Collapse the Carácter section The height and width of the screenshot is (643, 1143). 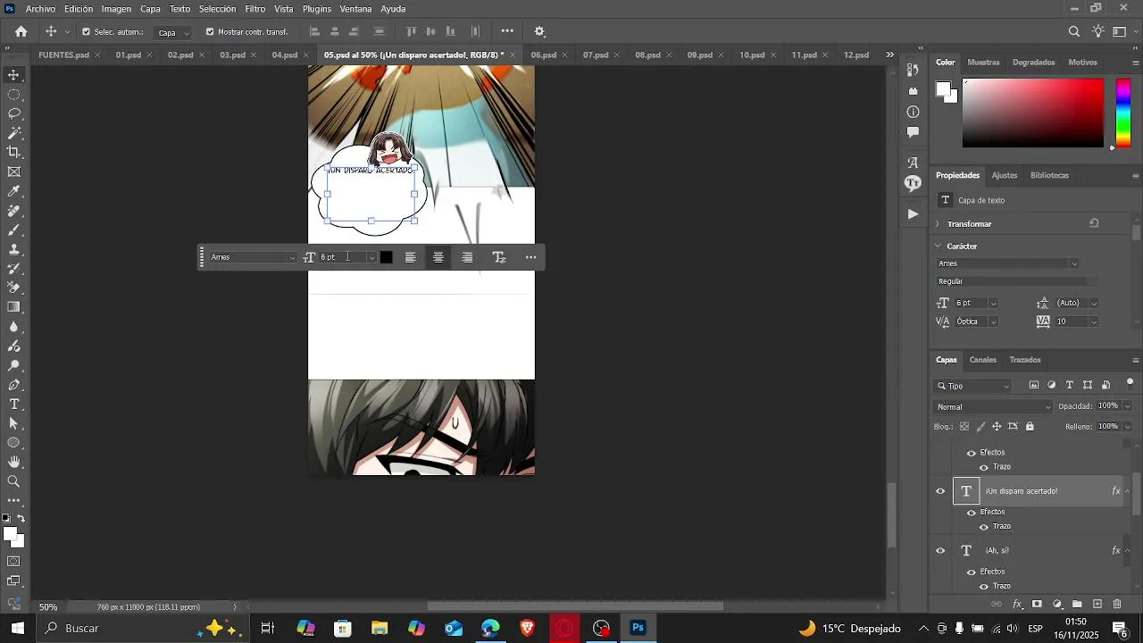pyautogui.click(x=938, y=246)
